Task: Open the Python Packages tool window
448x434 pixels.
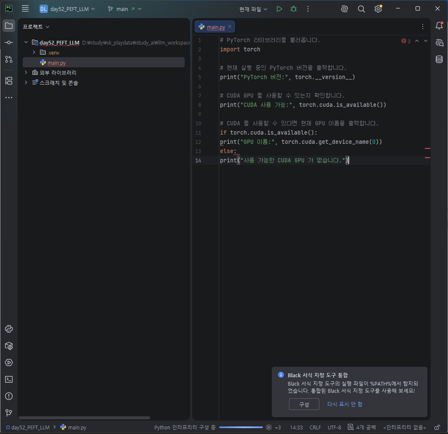Action: point(9,346)
